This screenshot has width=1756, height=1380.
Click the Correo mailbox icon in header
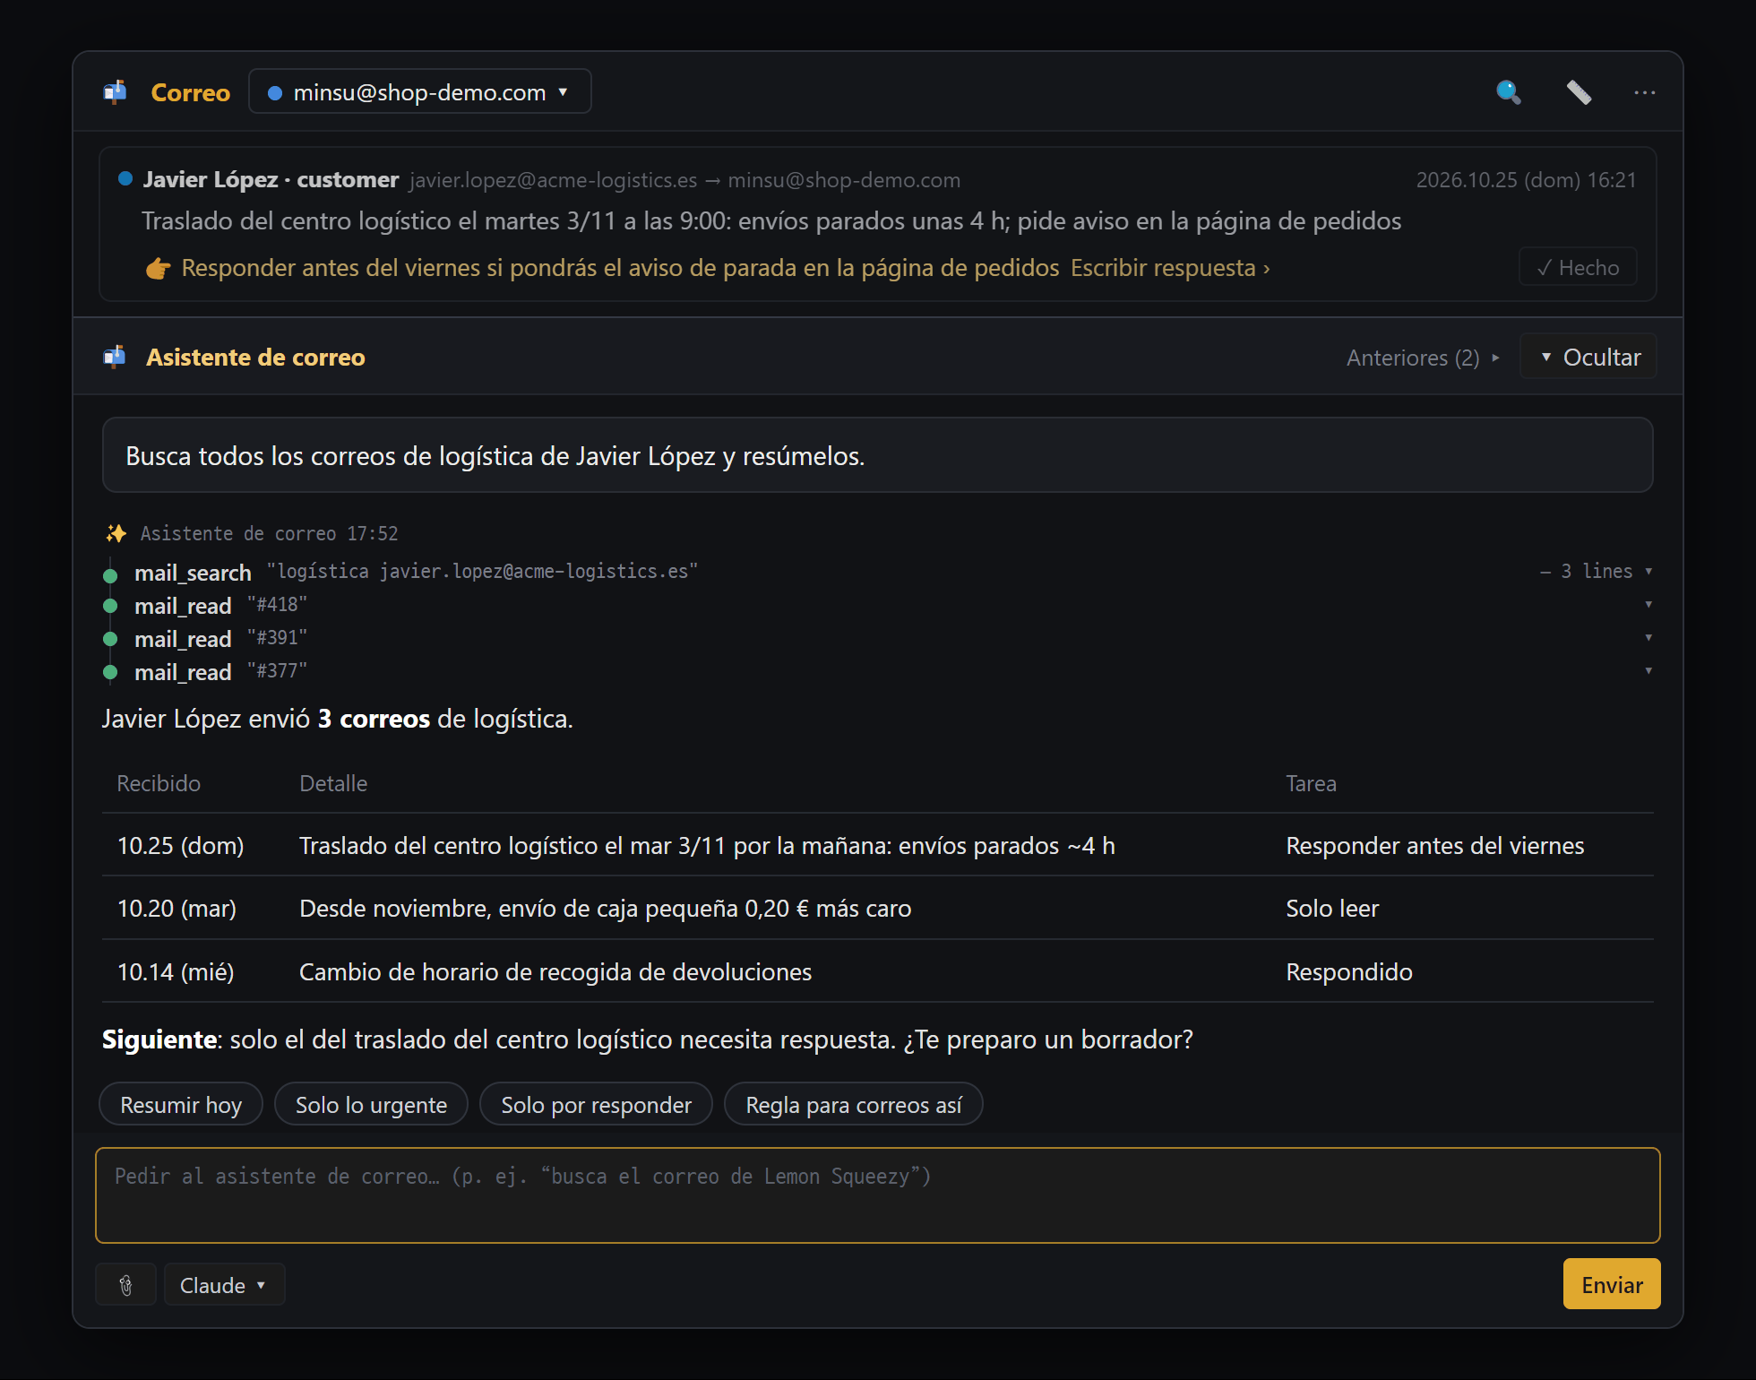point(116,92)
